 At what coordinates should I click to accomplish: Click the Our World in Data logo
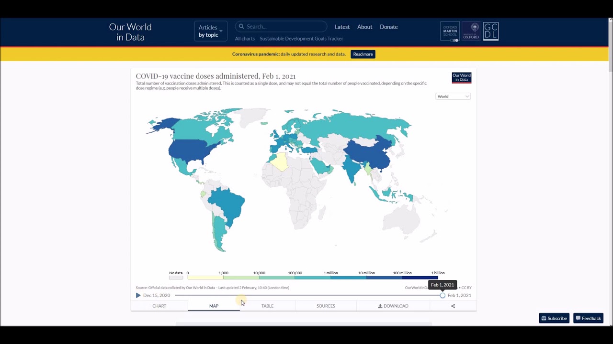click(x=130, y=32)
